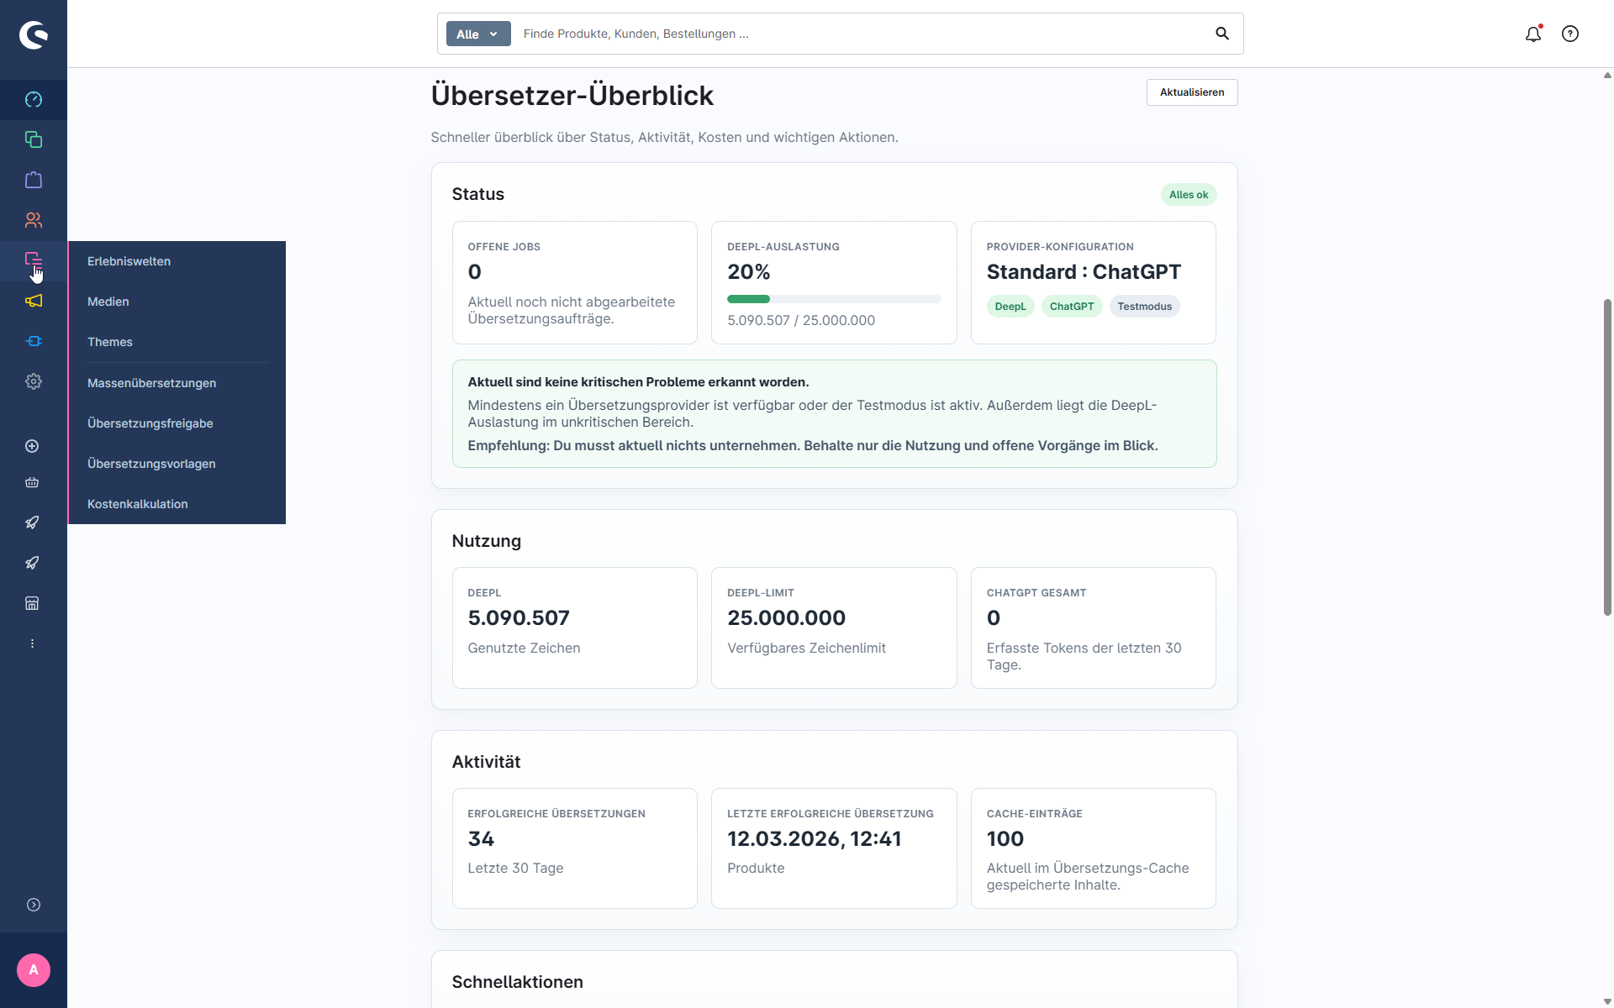Viewport: 1614px width, 1008px height.
Task: Open the Customers people icon
Action: (x=34, y=220)
